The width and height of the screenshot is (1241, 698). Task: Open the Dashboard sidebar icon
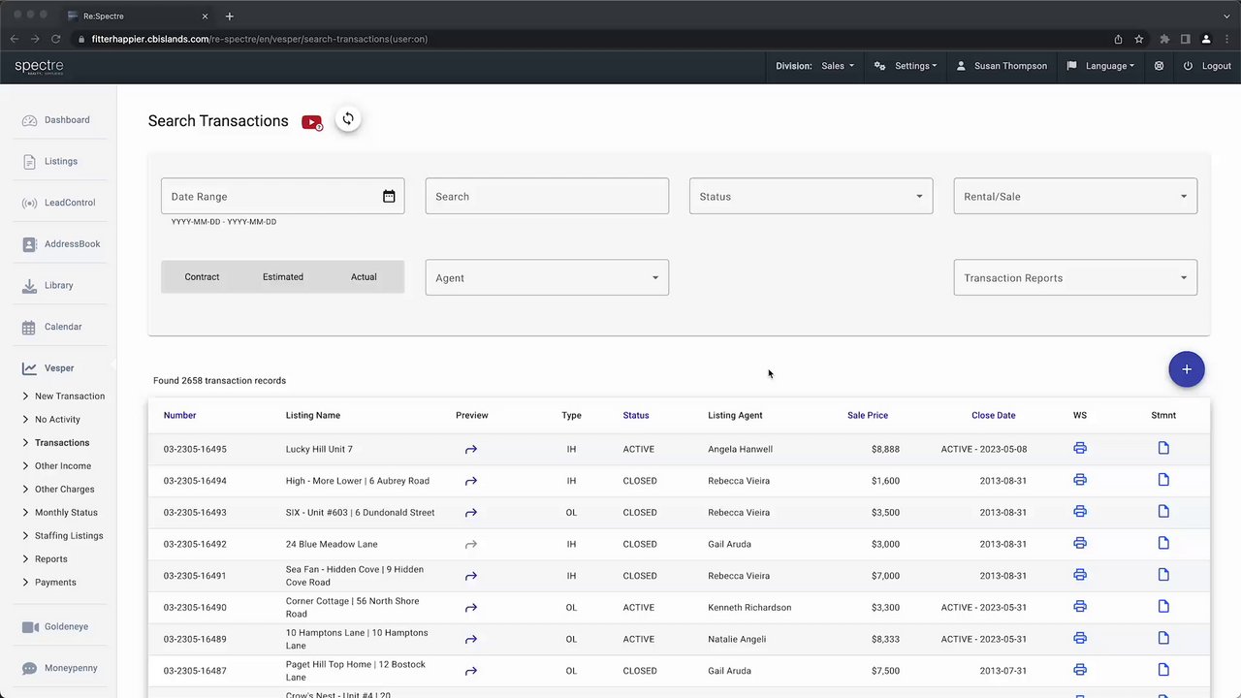(x=29, y=120)
